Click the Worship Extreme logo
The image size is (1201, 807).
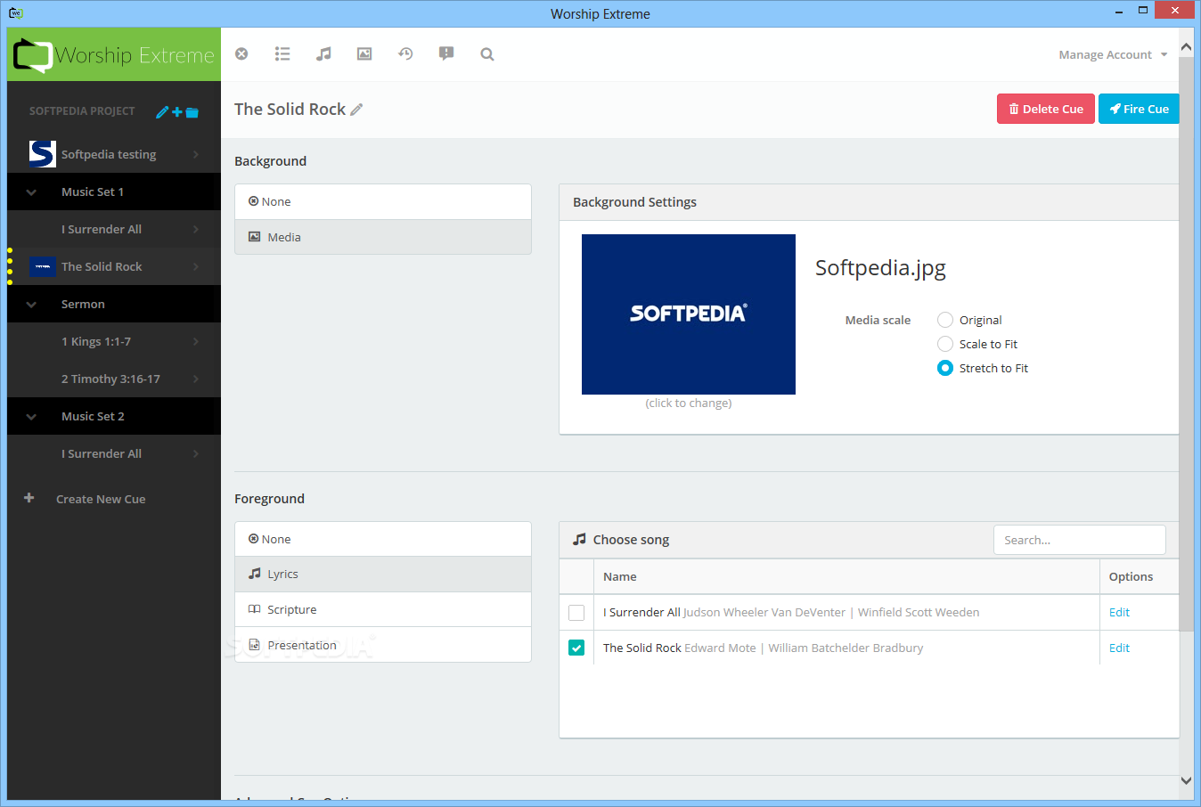click(114, 54)
